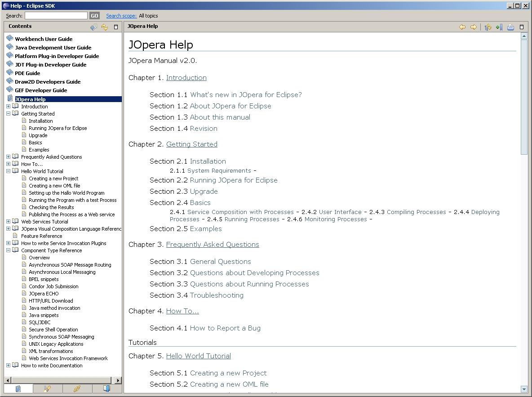Click the page icon beside Checking the Results
The image size is (532, 397).
pyautogui.click(x=24, y=207)
